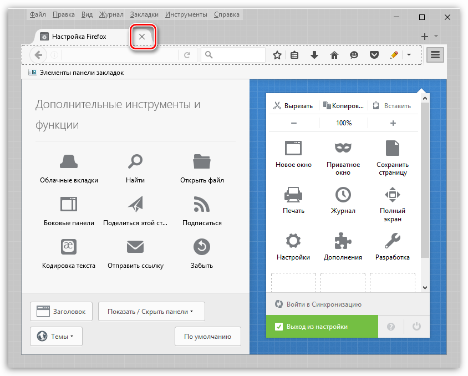Click the По умолчанию button
This screenshot has width=468, height=376.
207,336
